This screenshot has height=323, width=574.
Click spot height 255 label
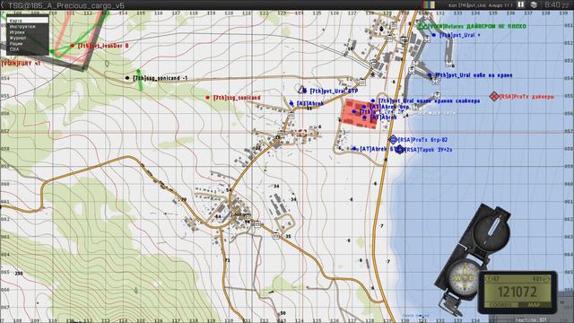click(x=18, y=273)
